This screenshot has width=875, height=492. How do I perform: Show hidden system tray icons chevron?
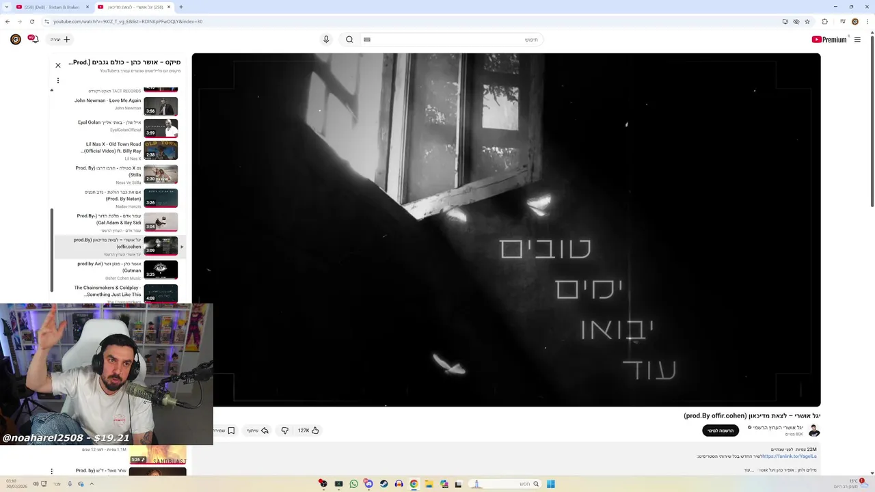[92, 484]
